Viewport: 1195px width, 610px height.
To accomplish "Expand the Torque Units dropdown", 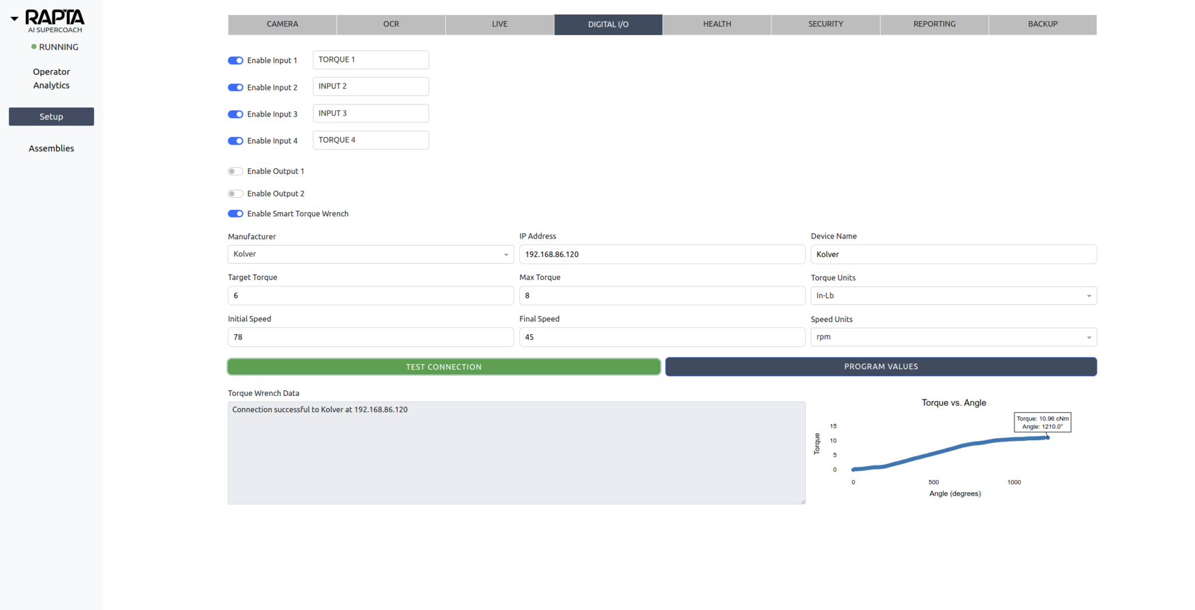I will pos(953,296).
